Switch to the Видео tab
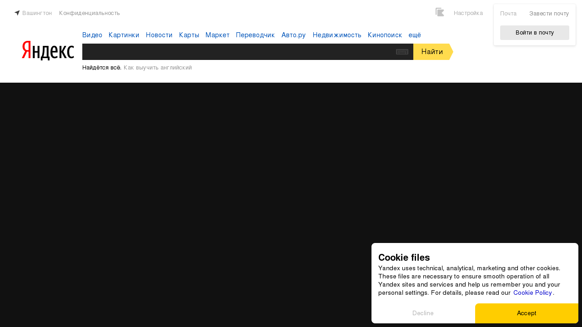 click(92, 35)
